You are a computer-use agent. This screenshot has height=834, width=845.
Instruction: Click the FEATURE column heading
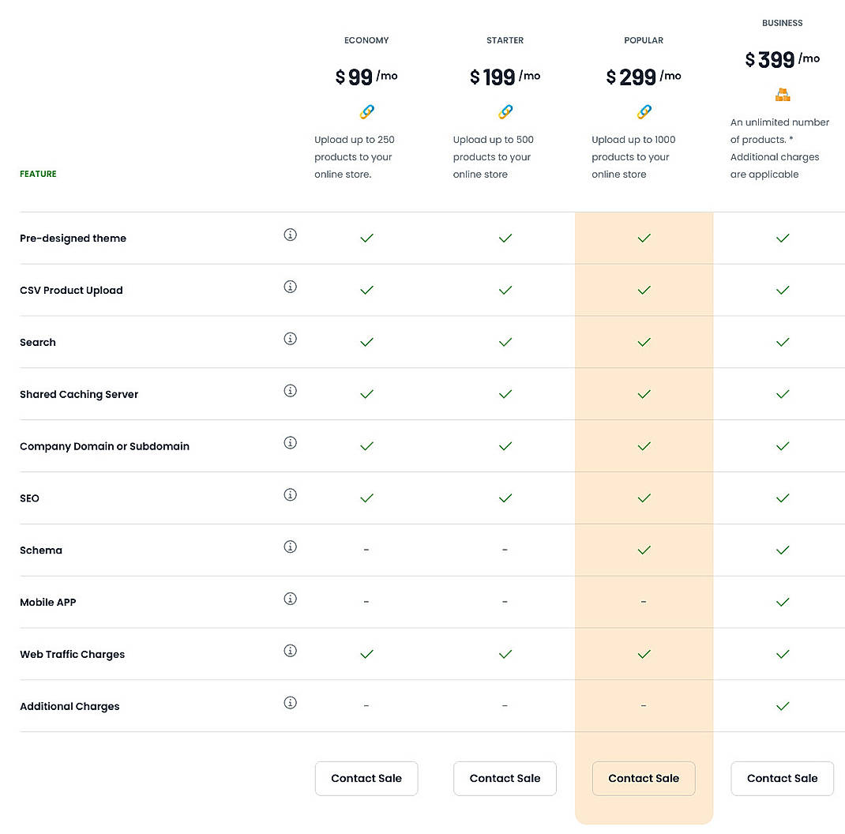pyautogui.click(x=38, y=174)
